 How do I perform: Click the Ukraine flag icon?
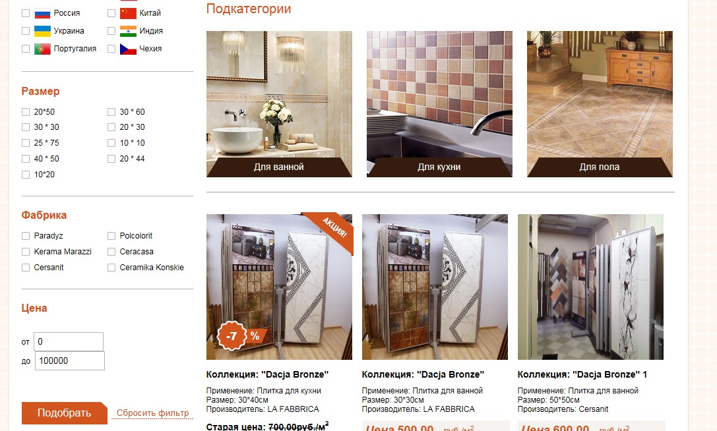point(42,31)
